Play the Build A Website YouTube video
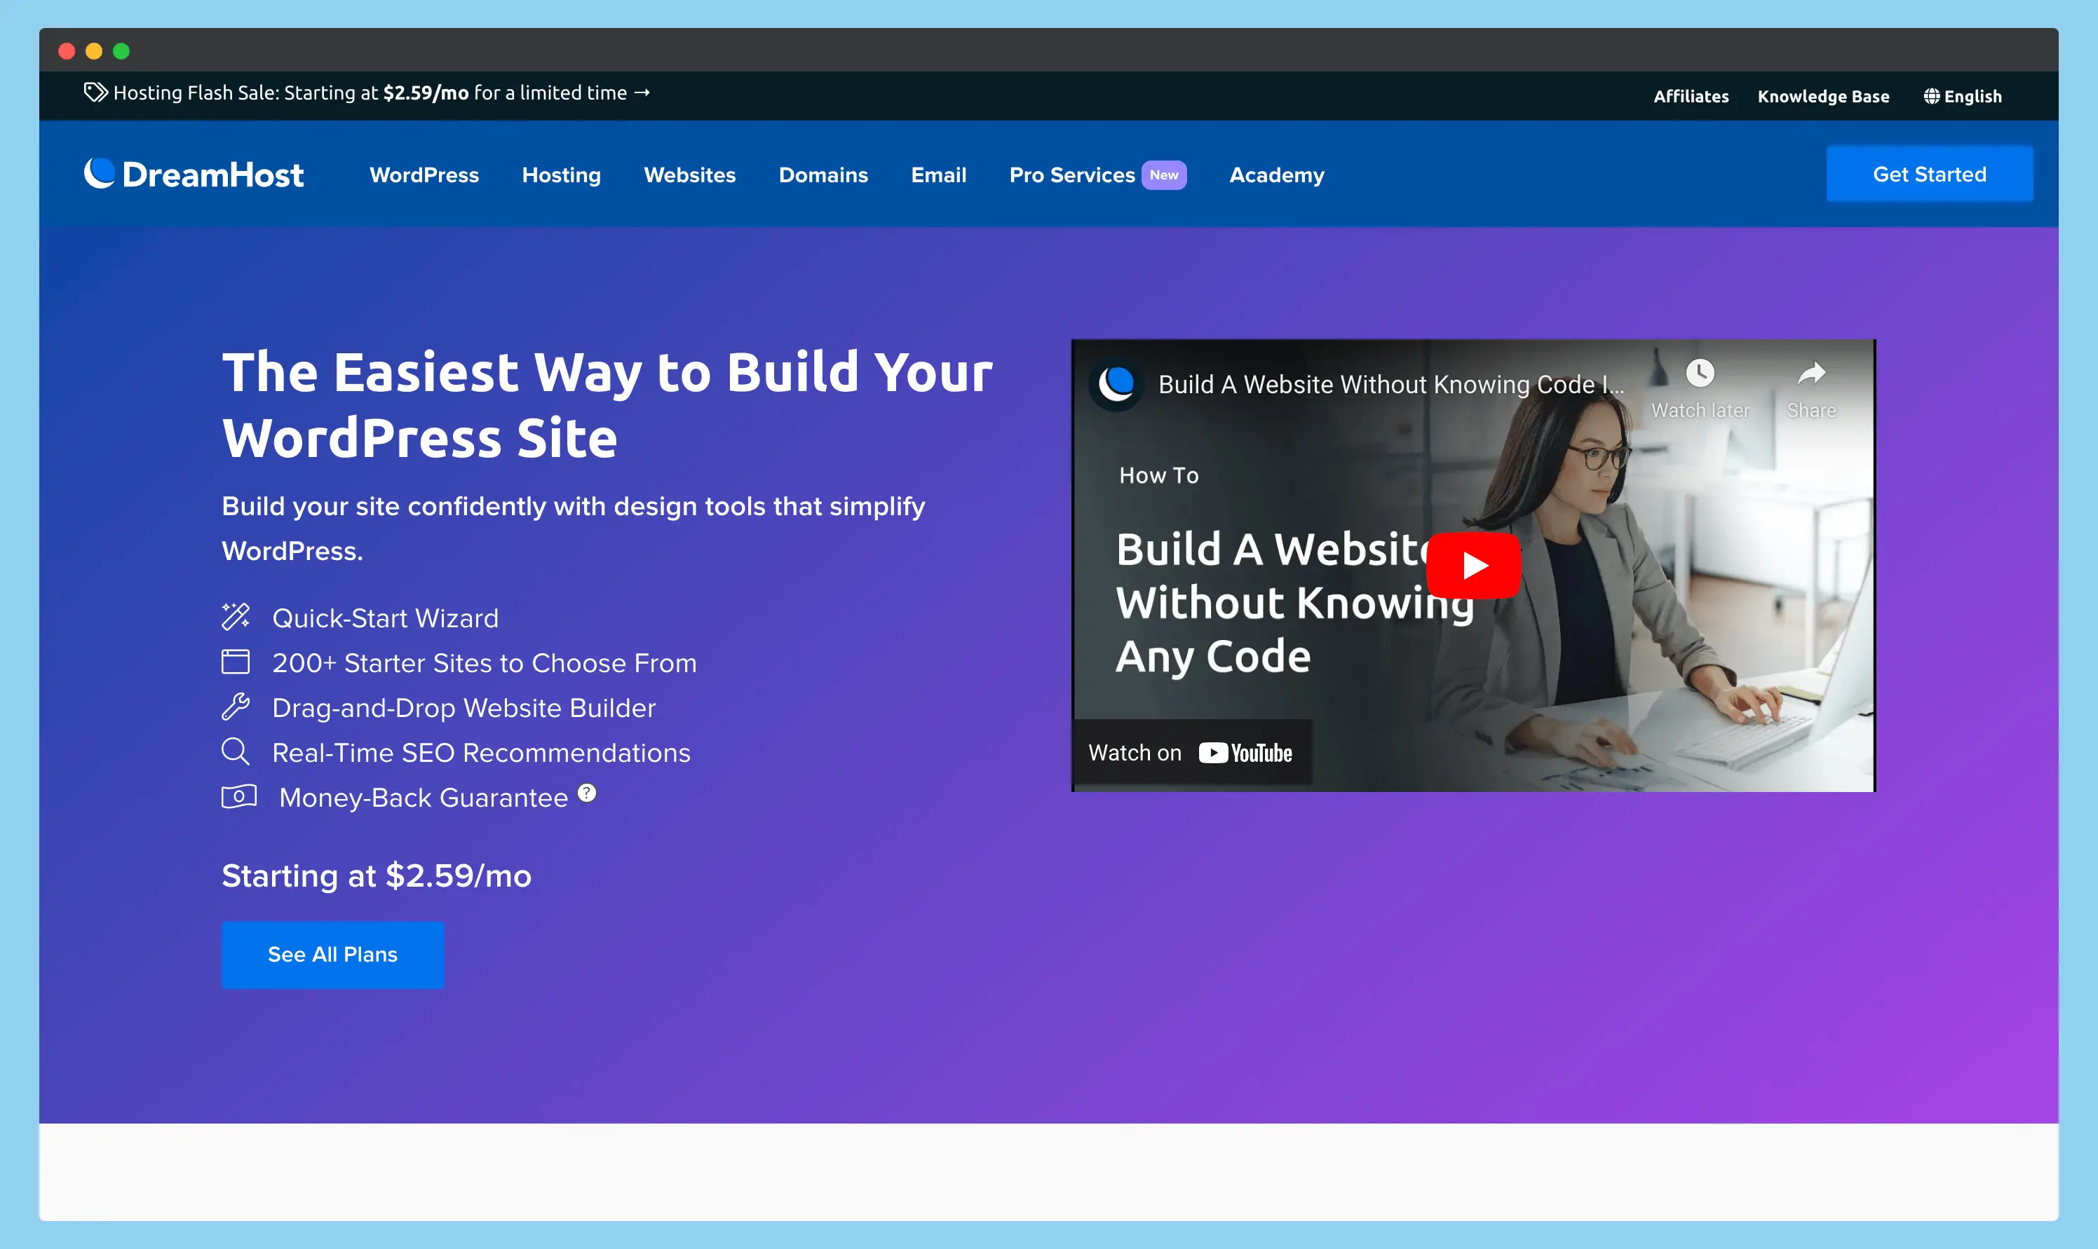 tap(1473, 565)
